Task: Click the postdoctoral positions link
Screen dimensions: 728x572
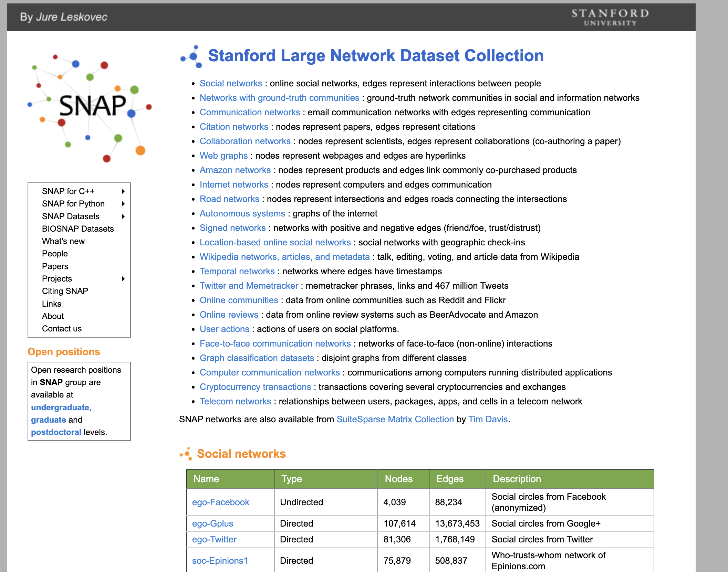Action: point(56,432)
